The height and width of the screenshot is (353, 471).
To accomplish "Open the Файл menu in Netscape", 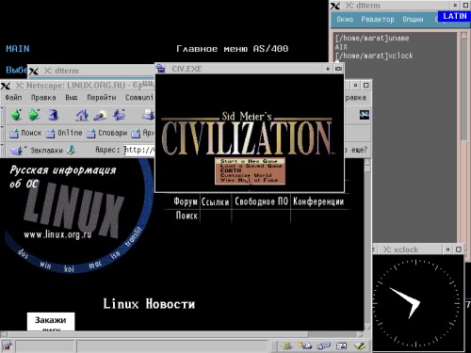I will 13,98.
